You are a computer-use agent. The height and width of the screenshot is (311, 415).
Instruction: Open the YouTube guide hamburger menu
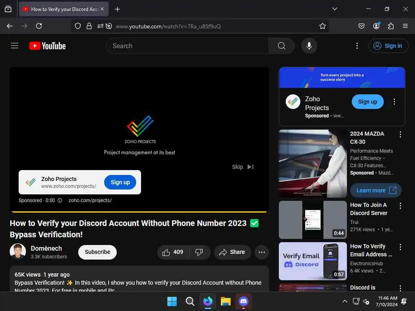tap(15, 46)
